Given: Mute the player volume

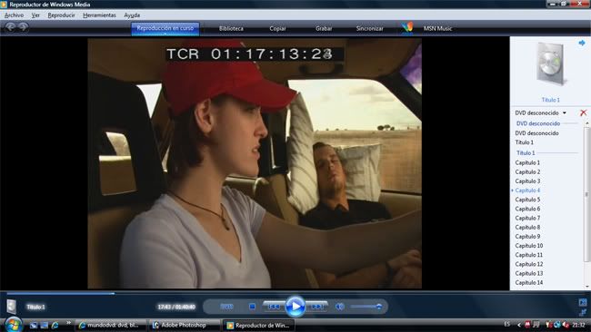Looking at the screenshot, I should (x=340, y=307).
